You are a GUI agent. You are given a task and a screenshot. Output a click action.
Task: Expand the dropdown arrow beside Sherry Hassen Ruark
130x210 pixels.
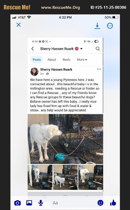tap(81, 49)
